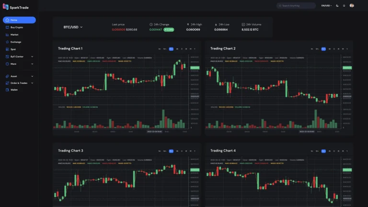Click the green 24h change percentage badge

click(x=169, y=30)
